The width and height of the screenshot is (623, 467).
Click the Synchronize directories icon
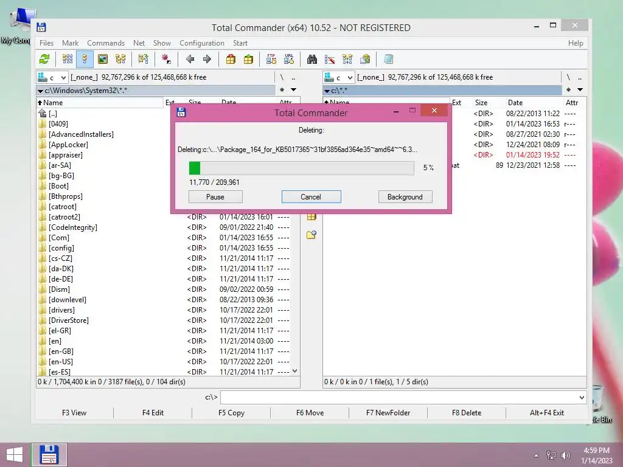(x=347, y=60)
